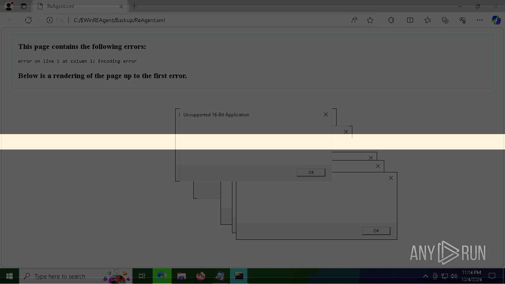Click the 'Below is a rendering' heading
505x284 pixels.
103,76
